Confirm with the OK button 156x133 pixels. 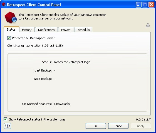point(96,126)
